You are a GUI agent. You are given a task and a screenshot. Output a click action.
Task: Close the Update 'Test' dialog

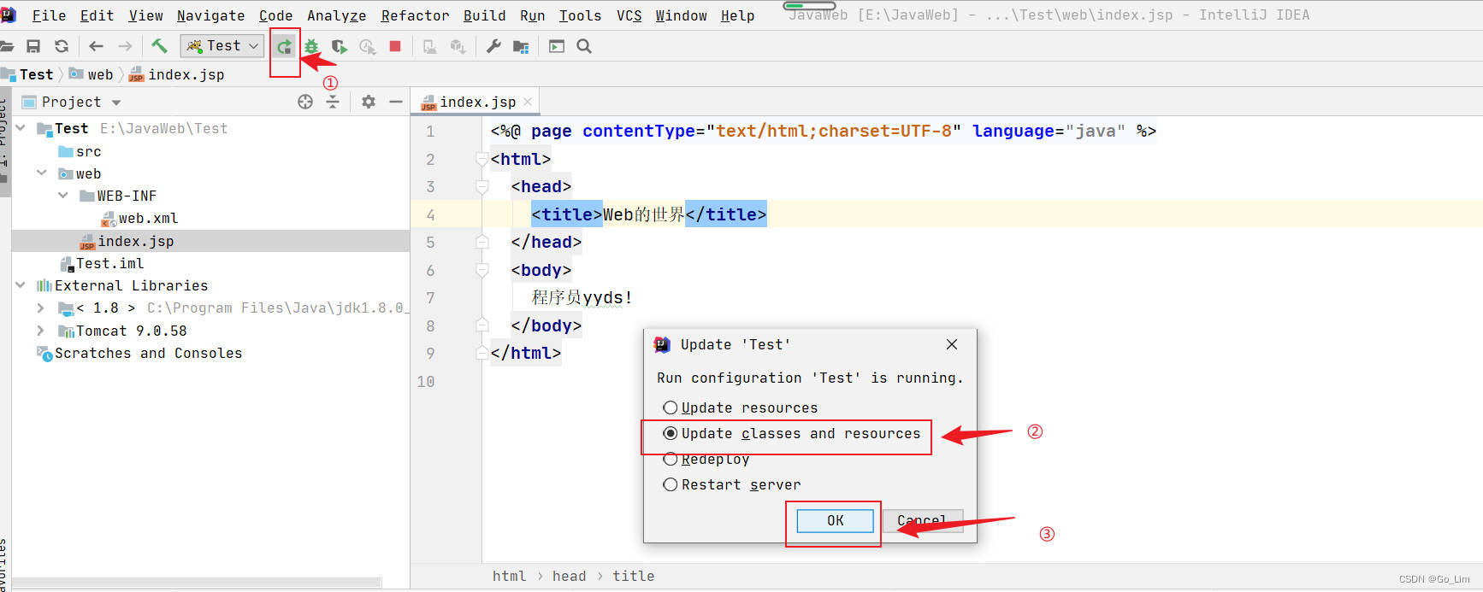tap(952, 344)
